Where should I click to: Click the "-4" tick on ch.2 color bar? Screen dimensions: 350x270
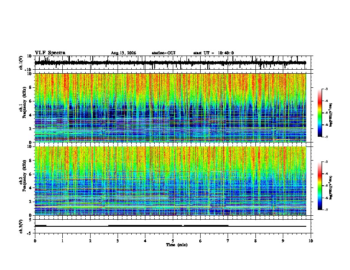[x=326, y=174]
